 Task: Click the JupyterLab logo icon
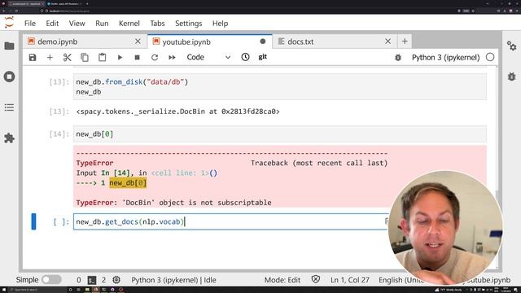pos(9,23)
